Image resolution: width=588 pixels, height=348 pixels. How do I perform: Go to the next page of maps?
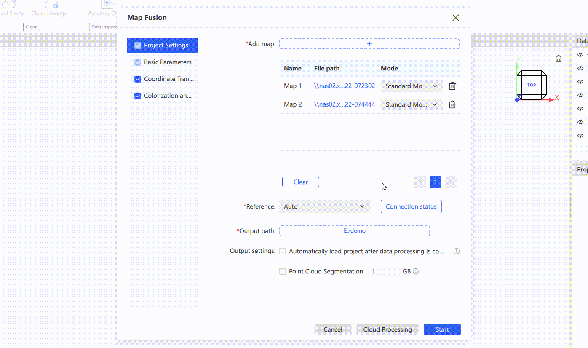click(x=451, y=182)
